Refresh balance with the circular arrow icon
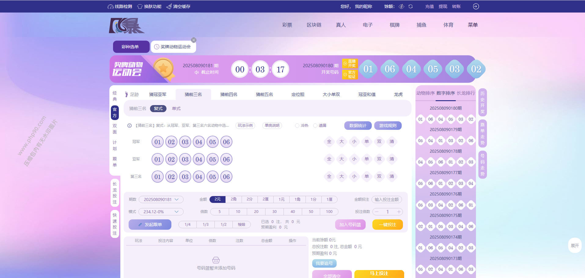Screen dimensions: 585x278 (411, 6)
